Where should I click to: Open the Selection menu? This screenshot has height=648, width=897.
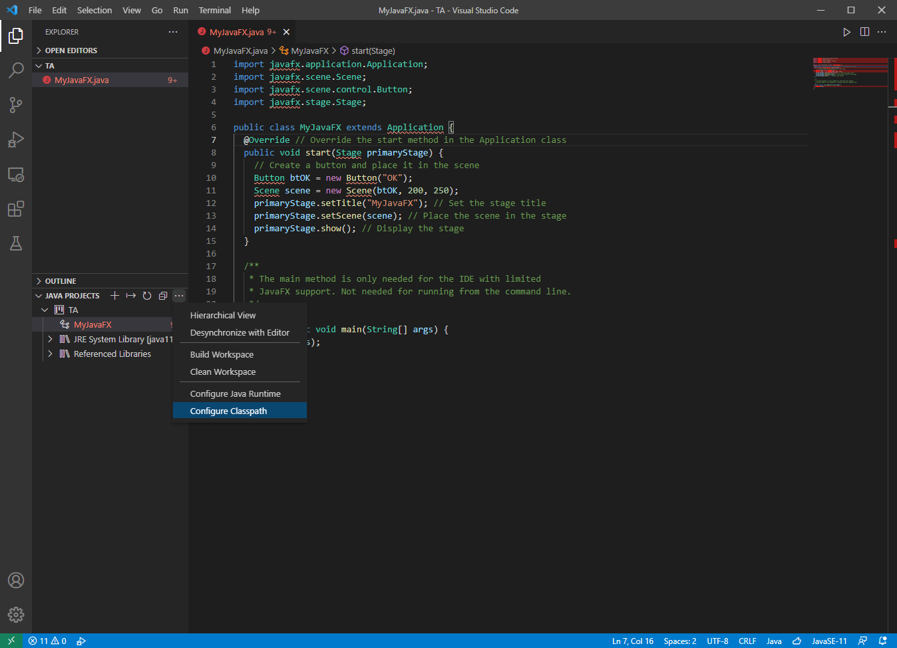pos(94,10)
